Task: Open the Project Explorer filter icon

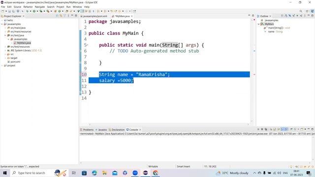Action: [x=64, y=16]
